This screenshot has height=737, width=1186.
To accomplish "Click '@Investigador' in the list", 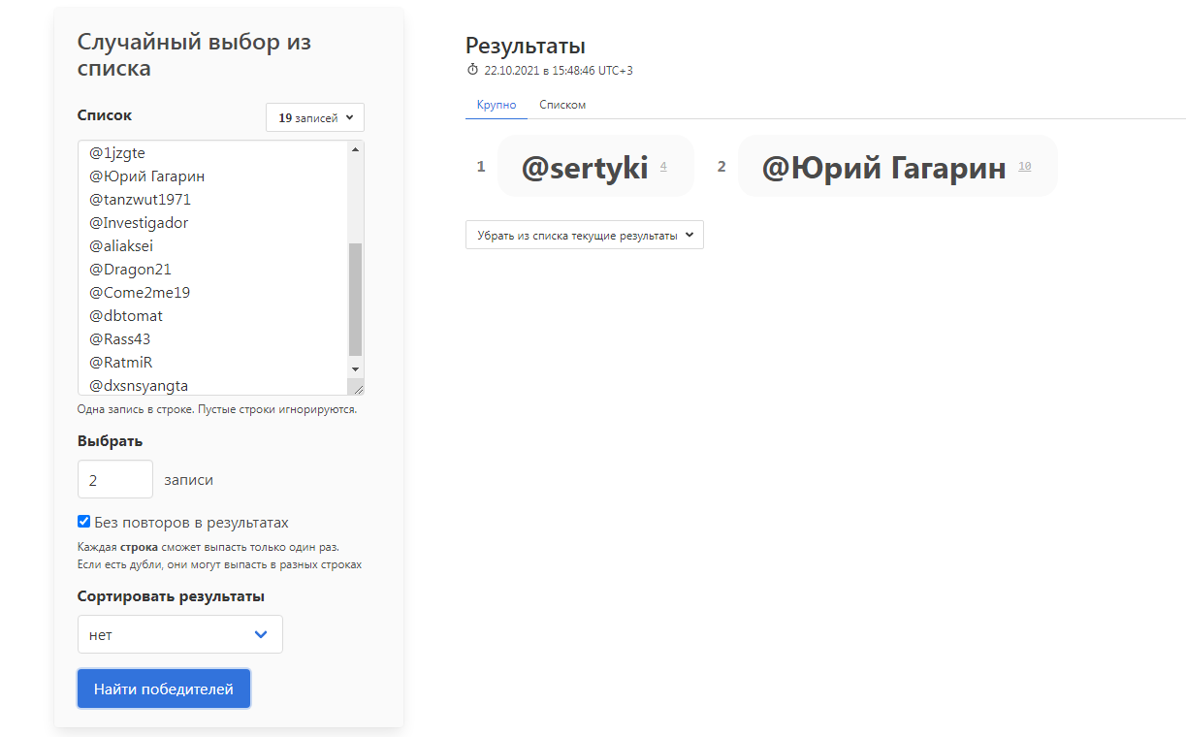I will pos(139,222).
